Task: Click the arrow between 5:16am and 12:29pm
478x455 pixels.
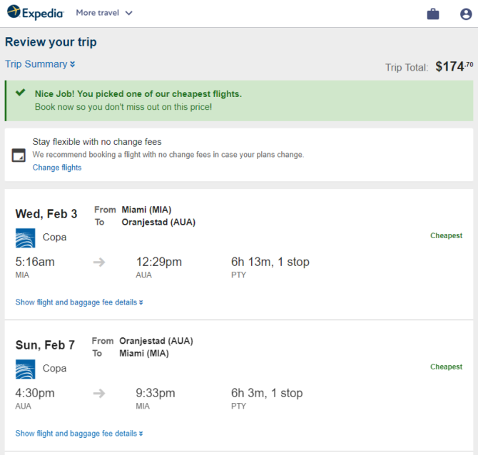Action: click(99, 262)
